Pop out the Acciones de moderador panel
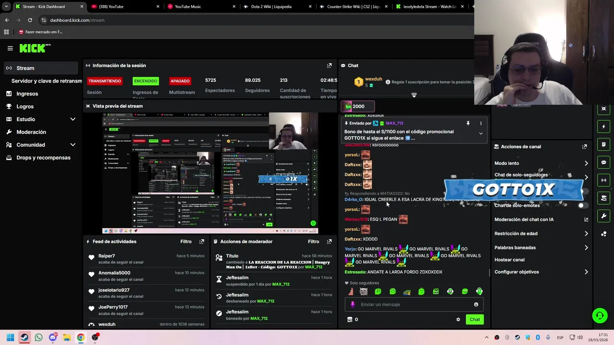 coord(329,241)
